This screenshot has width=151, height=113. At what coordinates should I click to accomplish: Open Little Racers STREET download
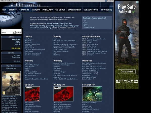pos(89,77)
